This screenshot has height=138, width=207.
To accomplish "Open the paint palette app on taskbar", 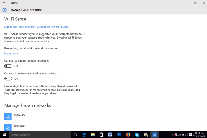I will tap(146, 135).
